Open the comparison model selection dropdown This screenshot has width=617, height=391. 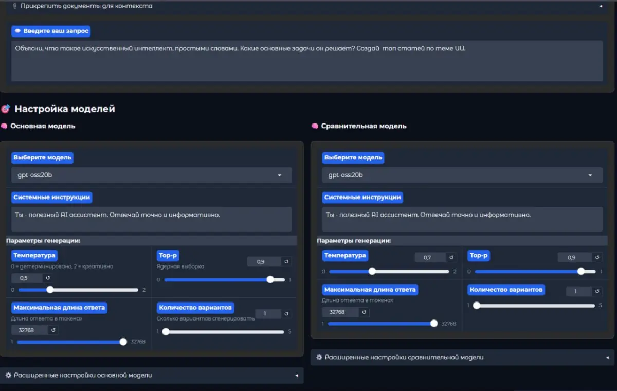(x=461, y=175)
